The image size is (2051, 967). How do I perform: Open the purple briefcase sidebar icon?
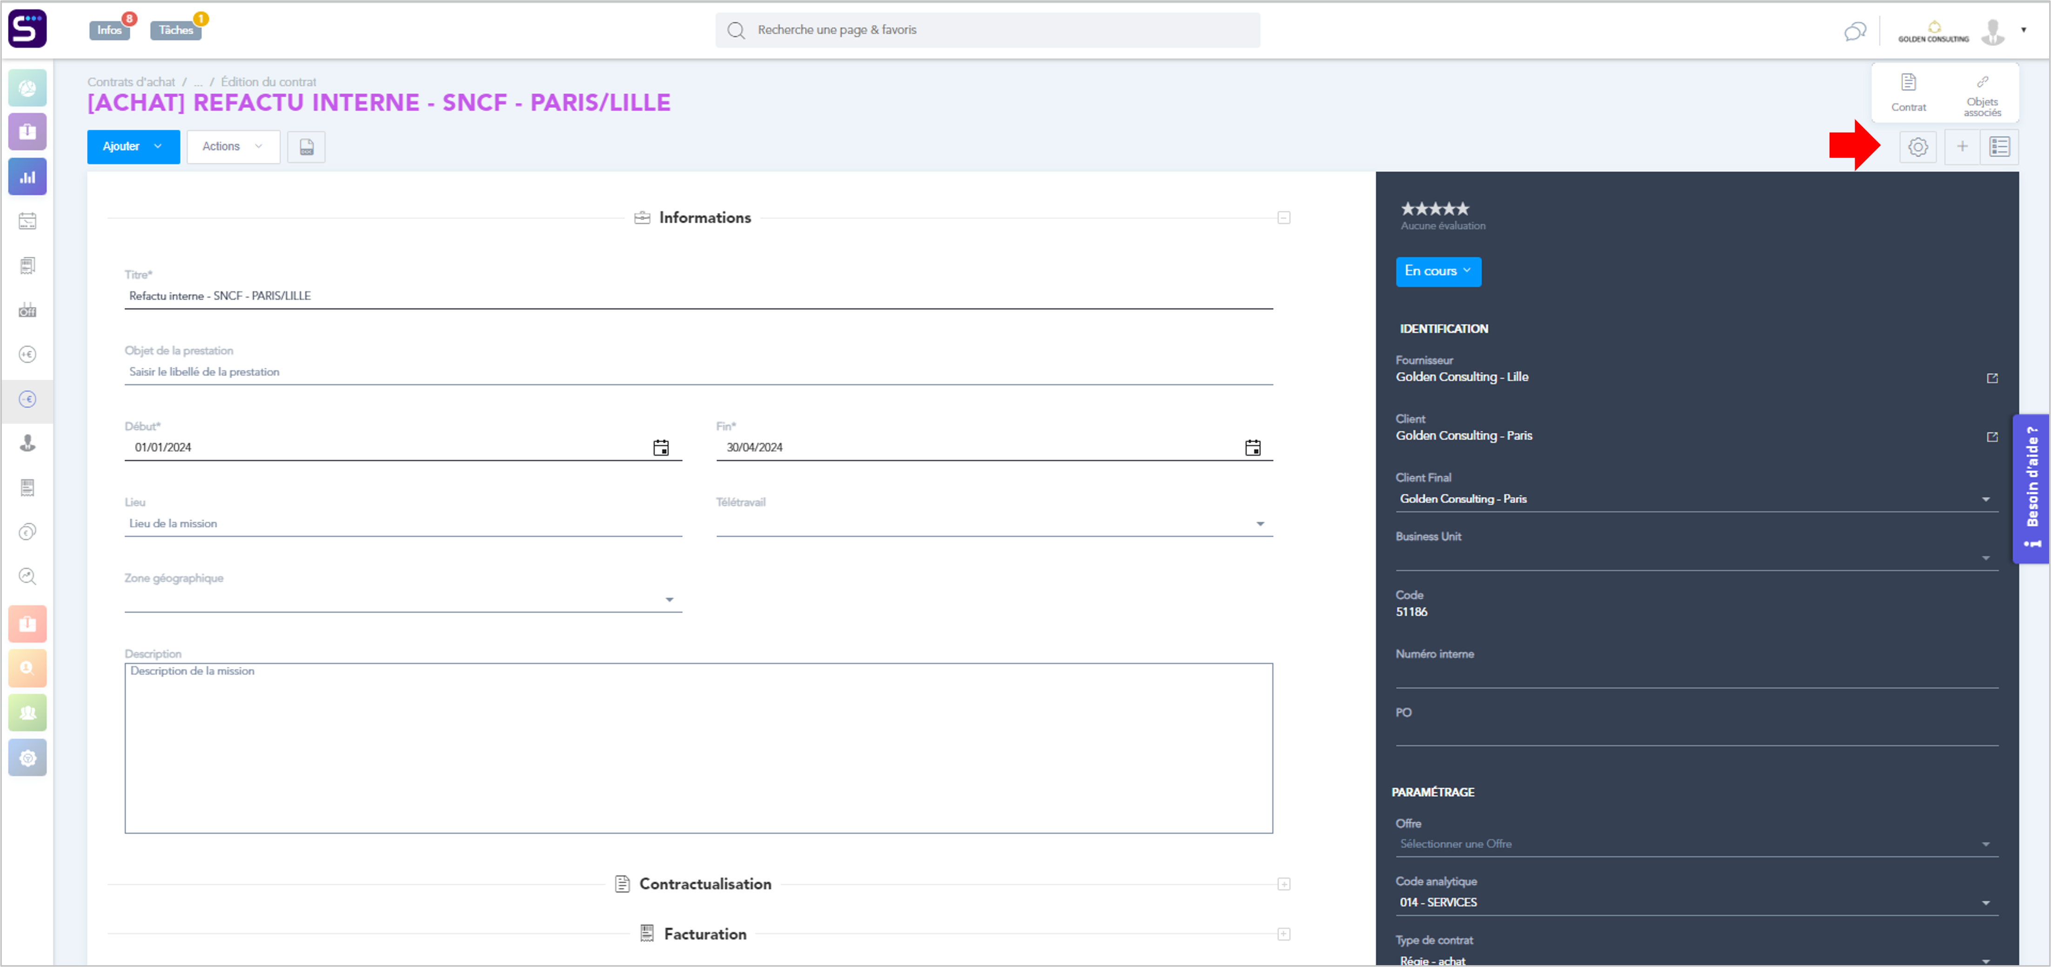point(27,131)
